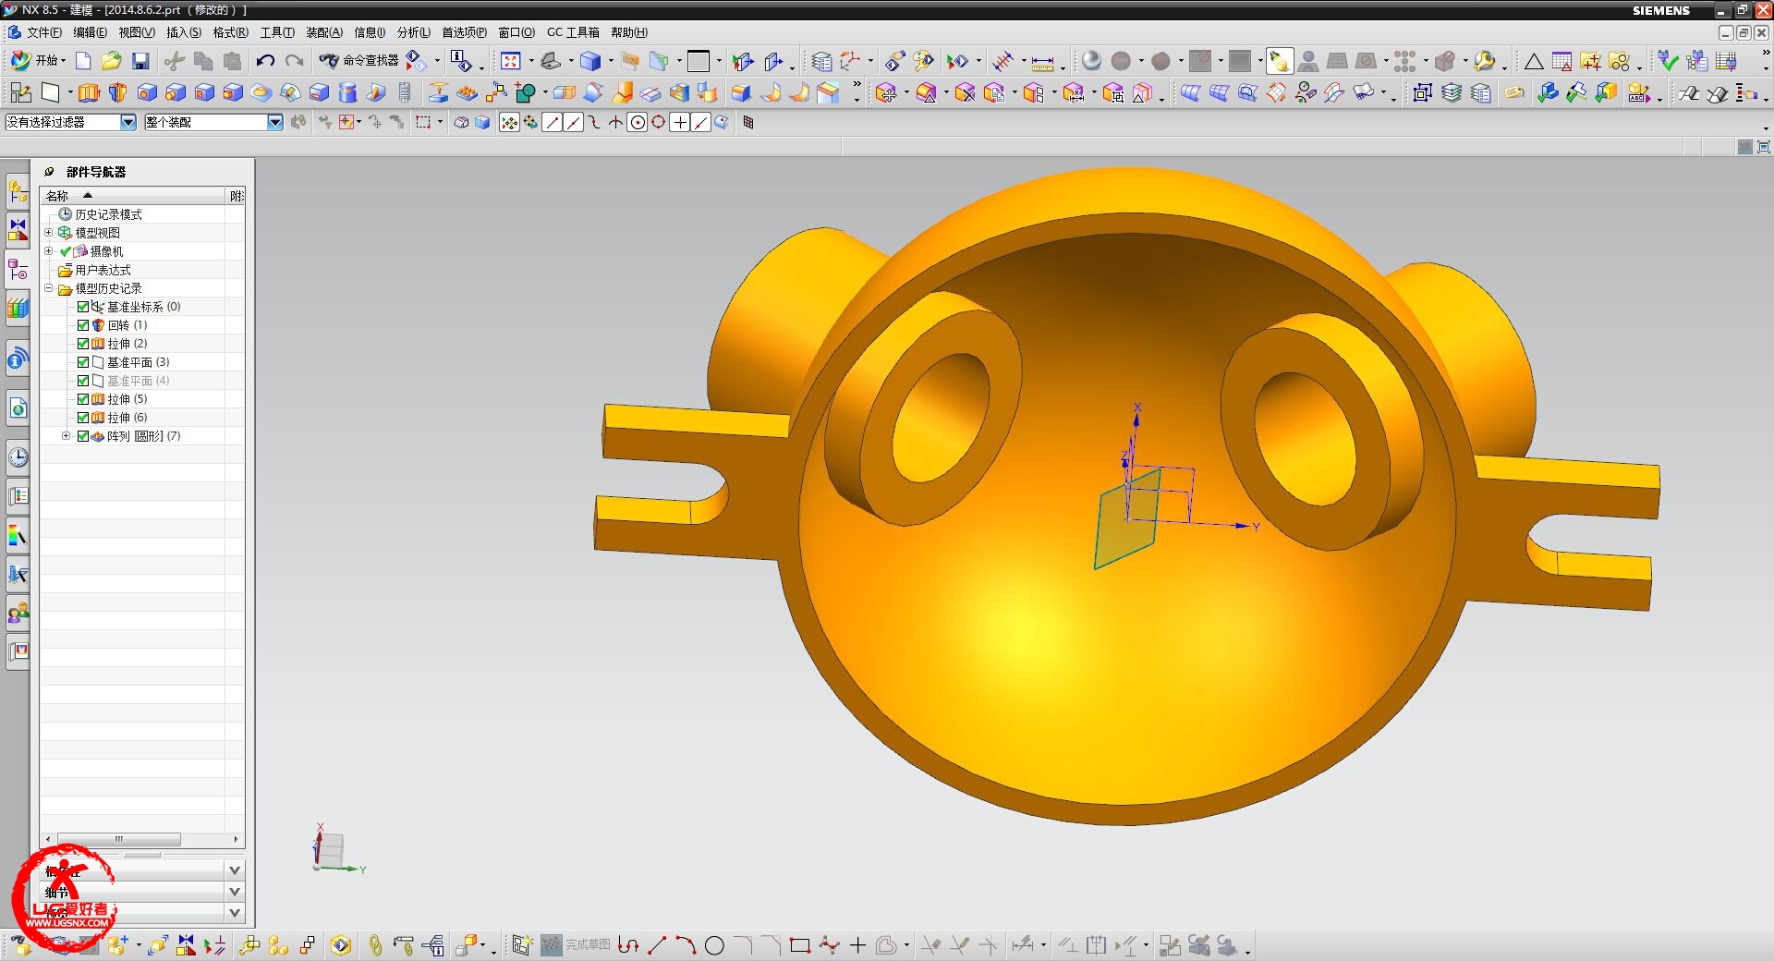Open the selection filter dropdown (没有选择过滤器)
This screenshot has height=961, width=1774.
(x=128, y=122)
